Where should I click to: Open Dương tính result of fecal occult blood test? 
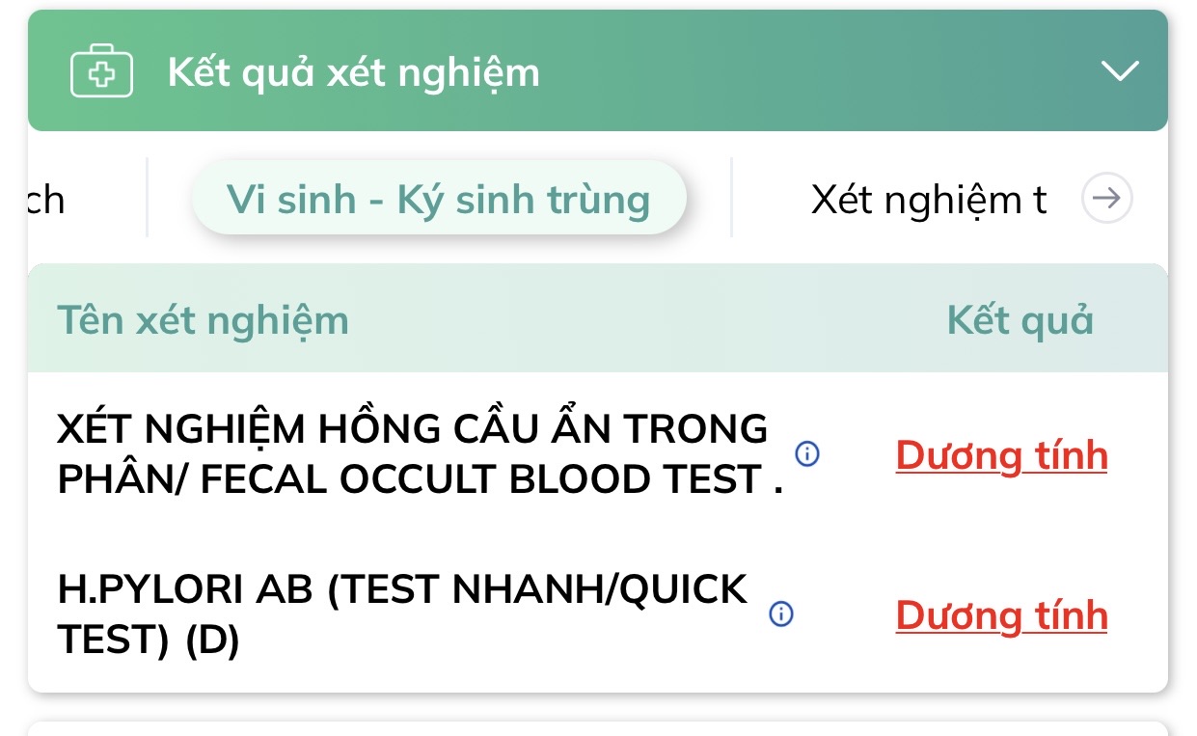1001,455
